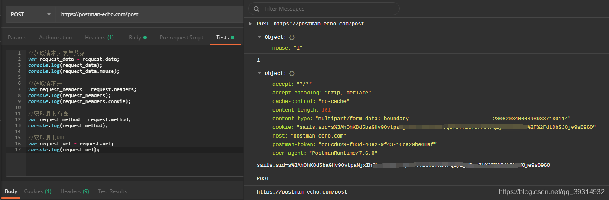
Task: Click the request URL input field
Action: click(x=150, y=14)
